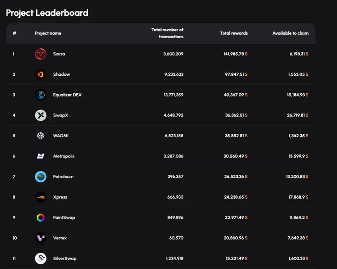Click Vertex transactions value 60,570
This screenshot has height=269, width=337.
(x=176, y=238)
